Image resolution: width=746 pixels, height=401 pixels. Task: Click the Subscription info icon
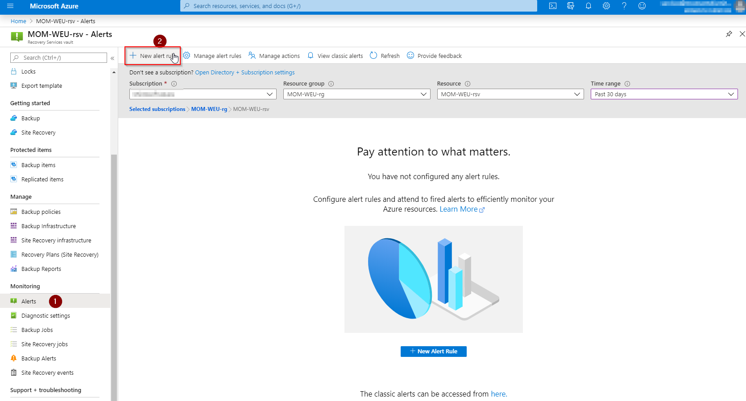tap(174, 84)
